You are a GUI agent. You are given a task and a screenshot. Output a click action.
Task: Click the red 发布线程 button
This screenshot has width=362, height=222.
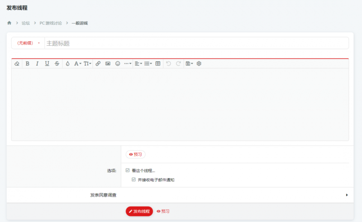tap(139, 211)
